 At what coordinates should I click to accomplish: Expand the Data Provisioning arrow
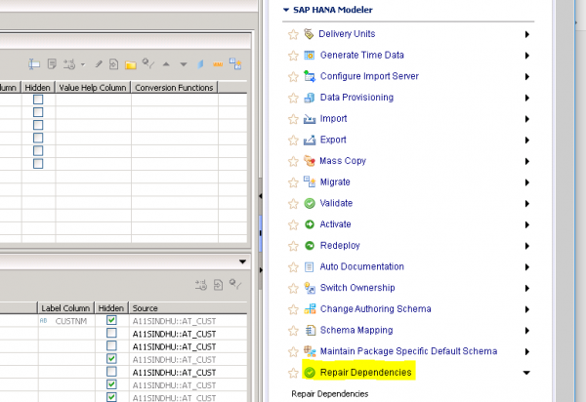click(527, 98)
